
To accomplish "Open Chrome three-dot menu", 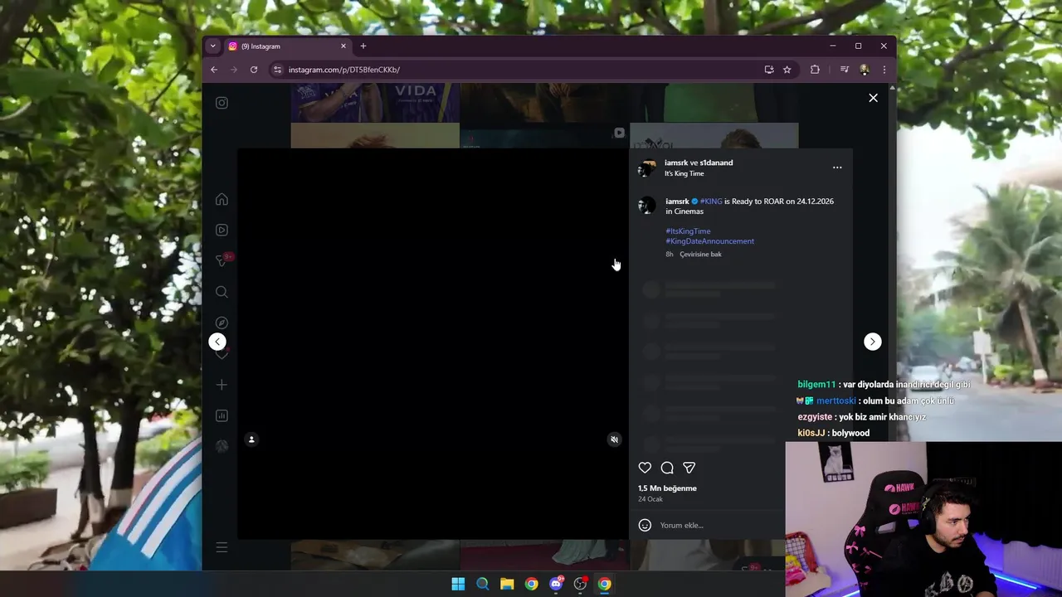I will (884, 70).
